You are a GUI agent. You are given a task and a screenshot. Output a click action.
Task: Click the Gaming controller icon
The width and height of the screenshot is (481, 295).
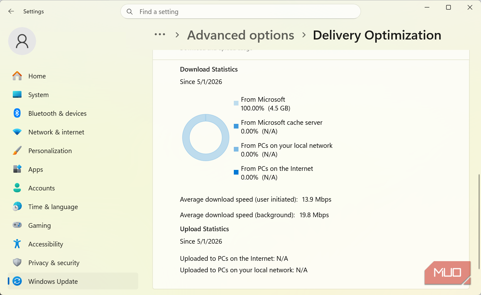point(17,225)
